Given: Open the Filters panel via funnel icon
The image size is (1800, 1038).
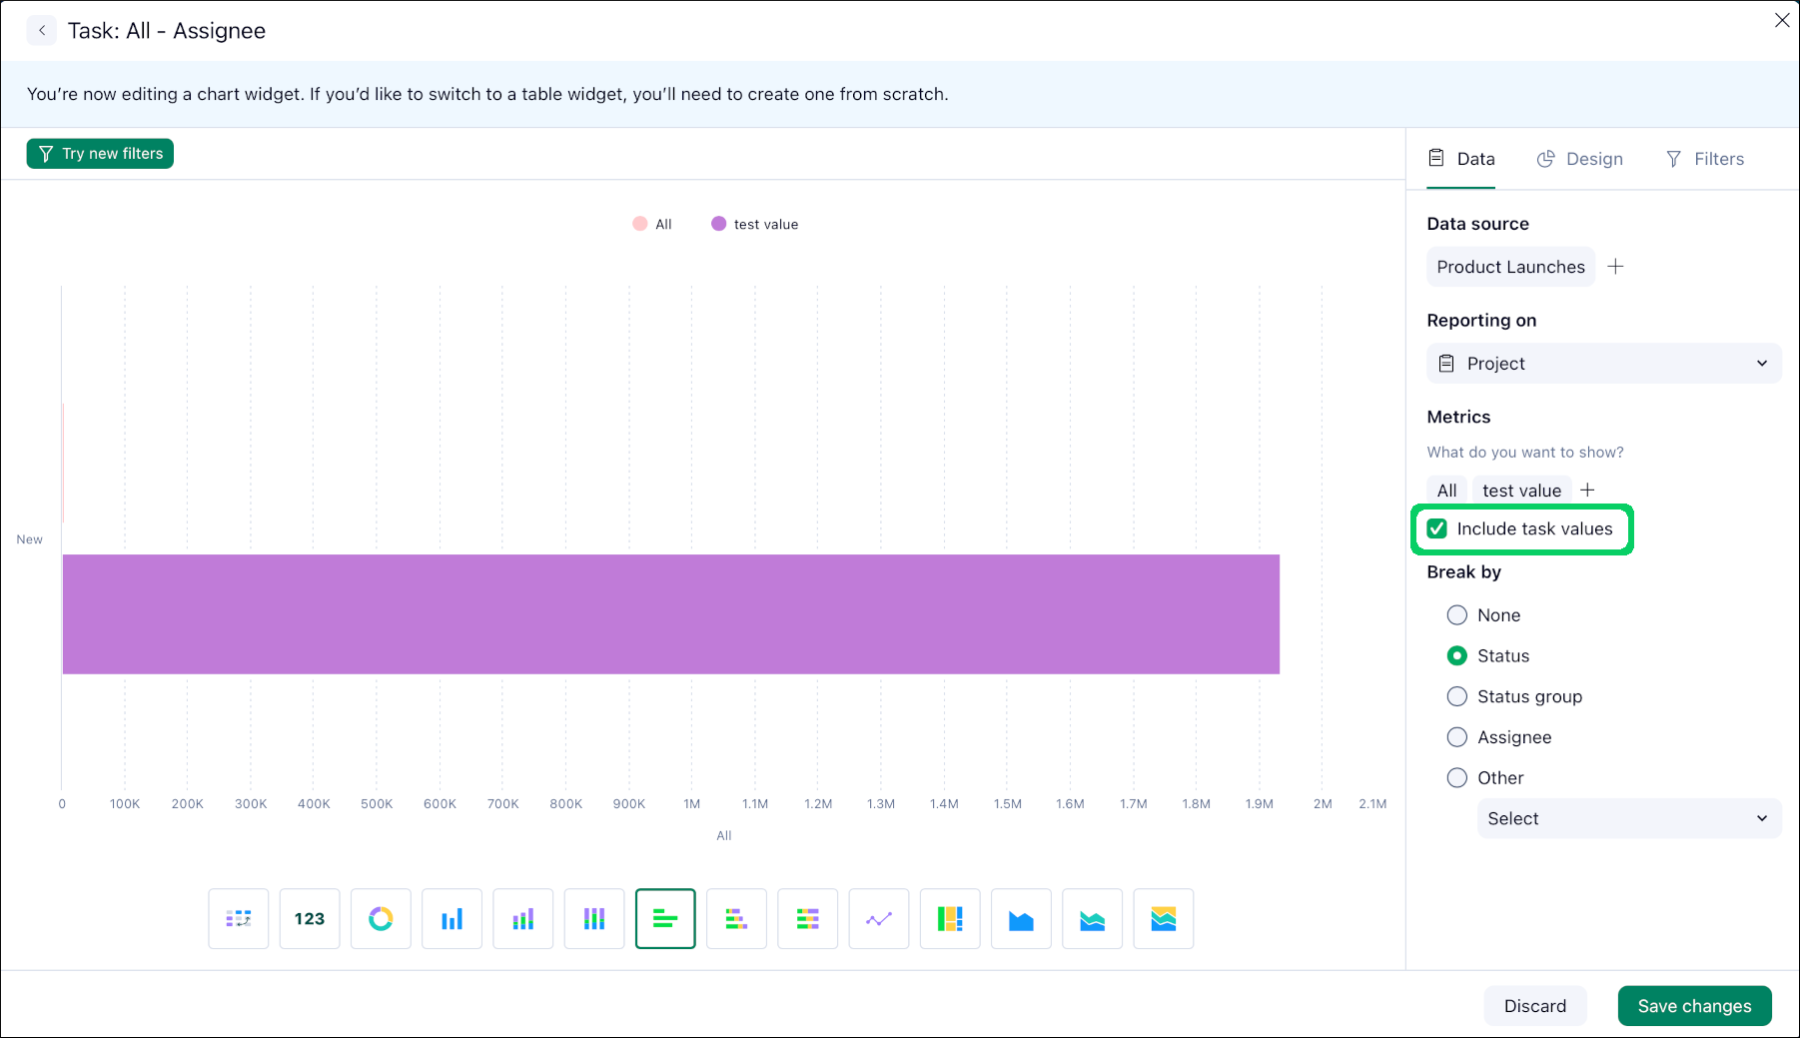Looking at the screenshot, I should pos(1704,158).
